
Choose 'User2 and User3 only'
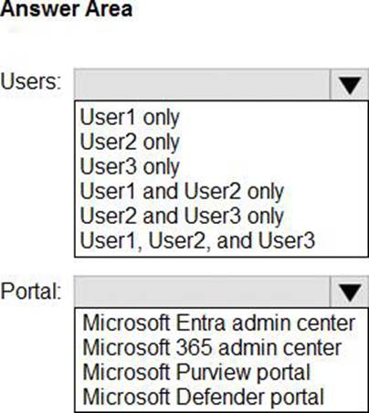point(182,216)
